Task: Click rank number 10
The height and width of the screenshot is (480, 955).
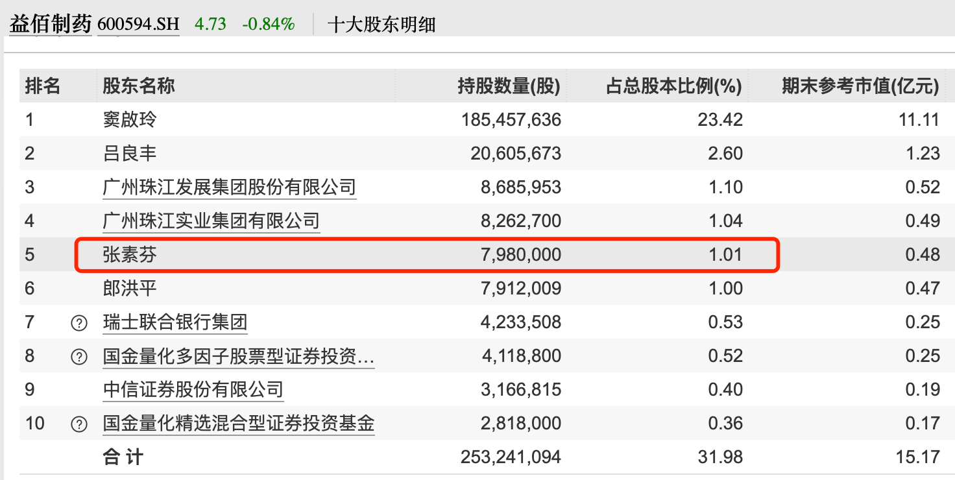Action: click(x=35, y=424)
